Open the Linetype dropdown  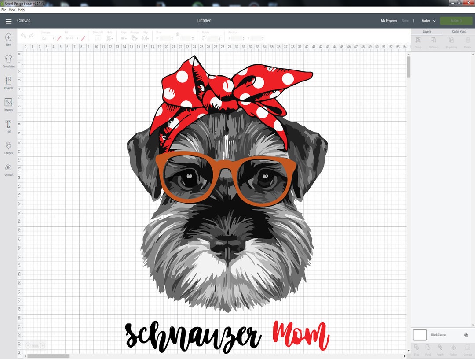[x=48, y=37]
